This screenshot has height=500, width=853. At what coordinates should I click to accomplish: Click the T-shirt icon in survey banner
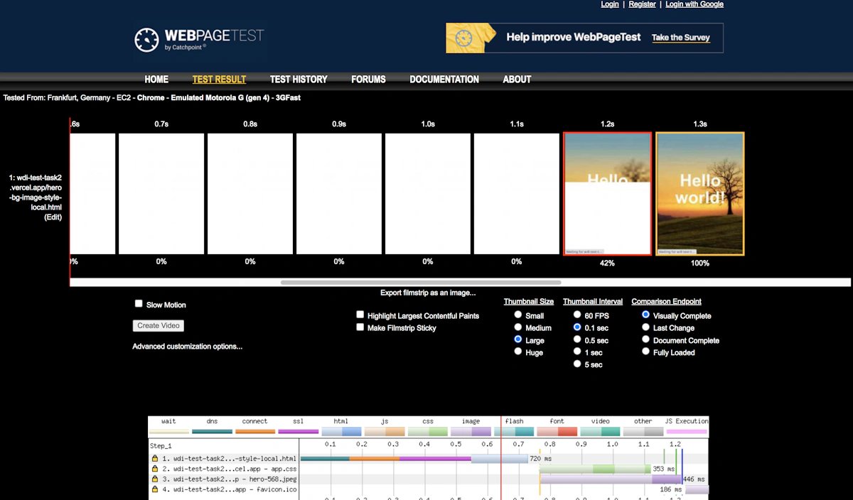click(466, 38)
